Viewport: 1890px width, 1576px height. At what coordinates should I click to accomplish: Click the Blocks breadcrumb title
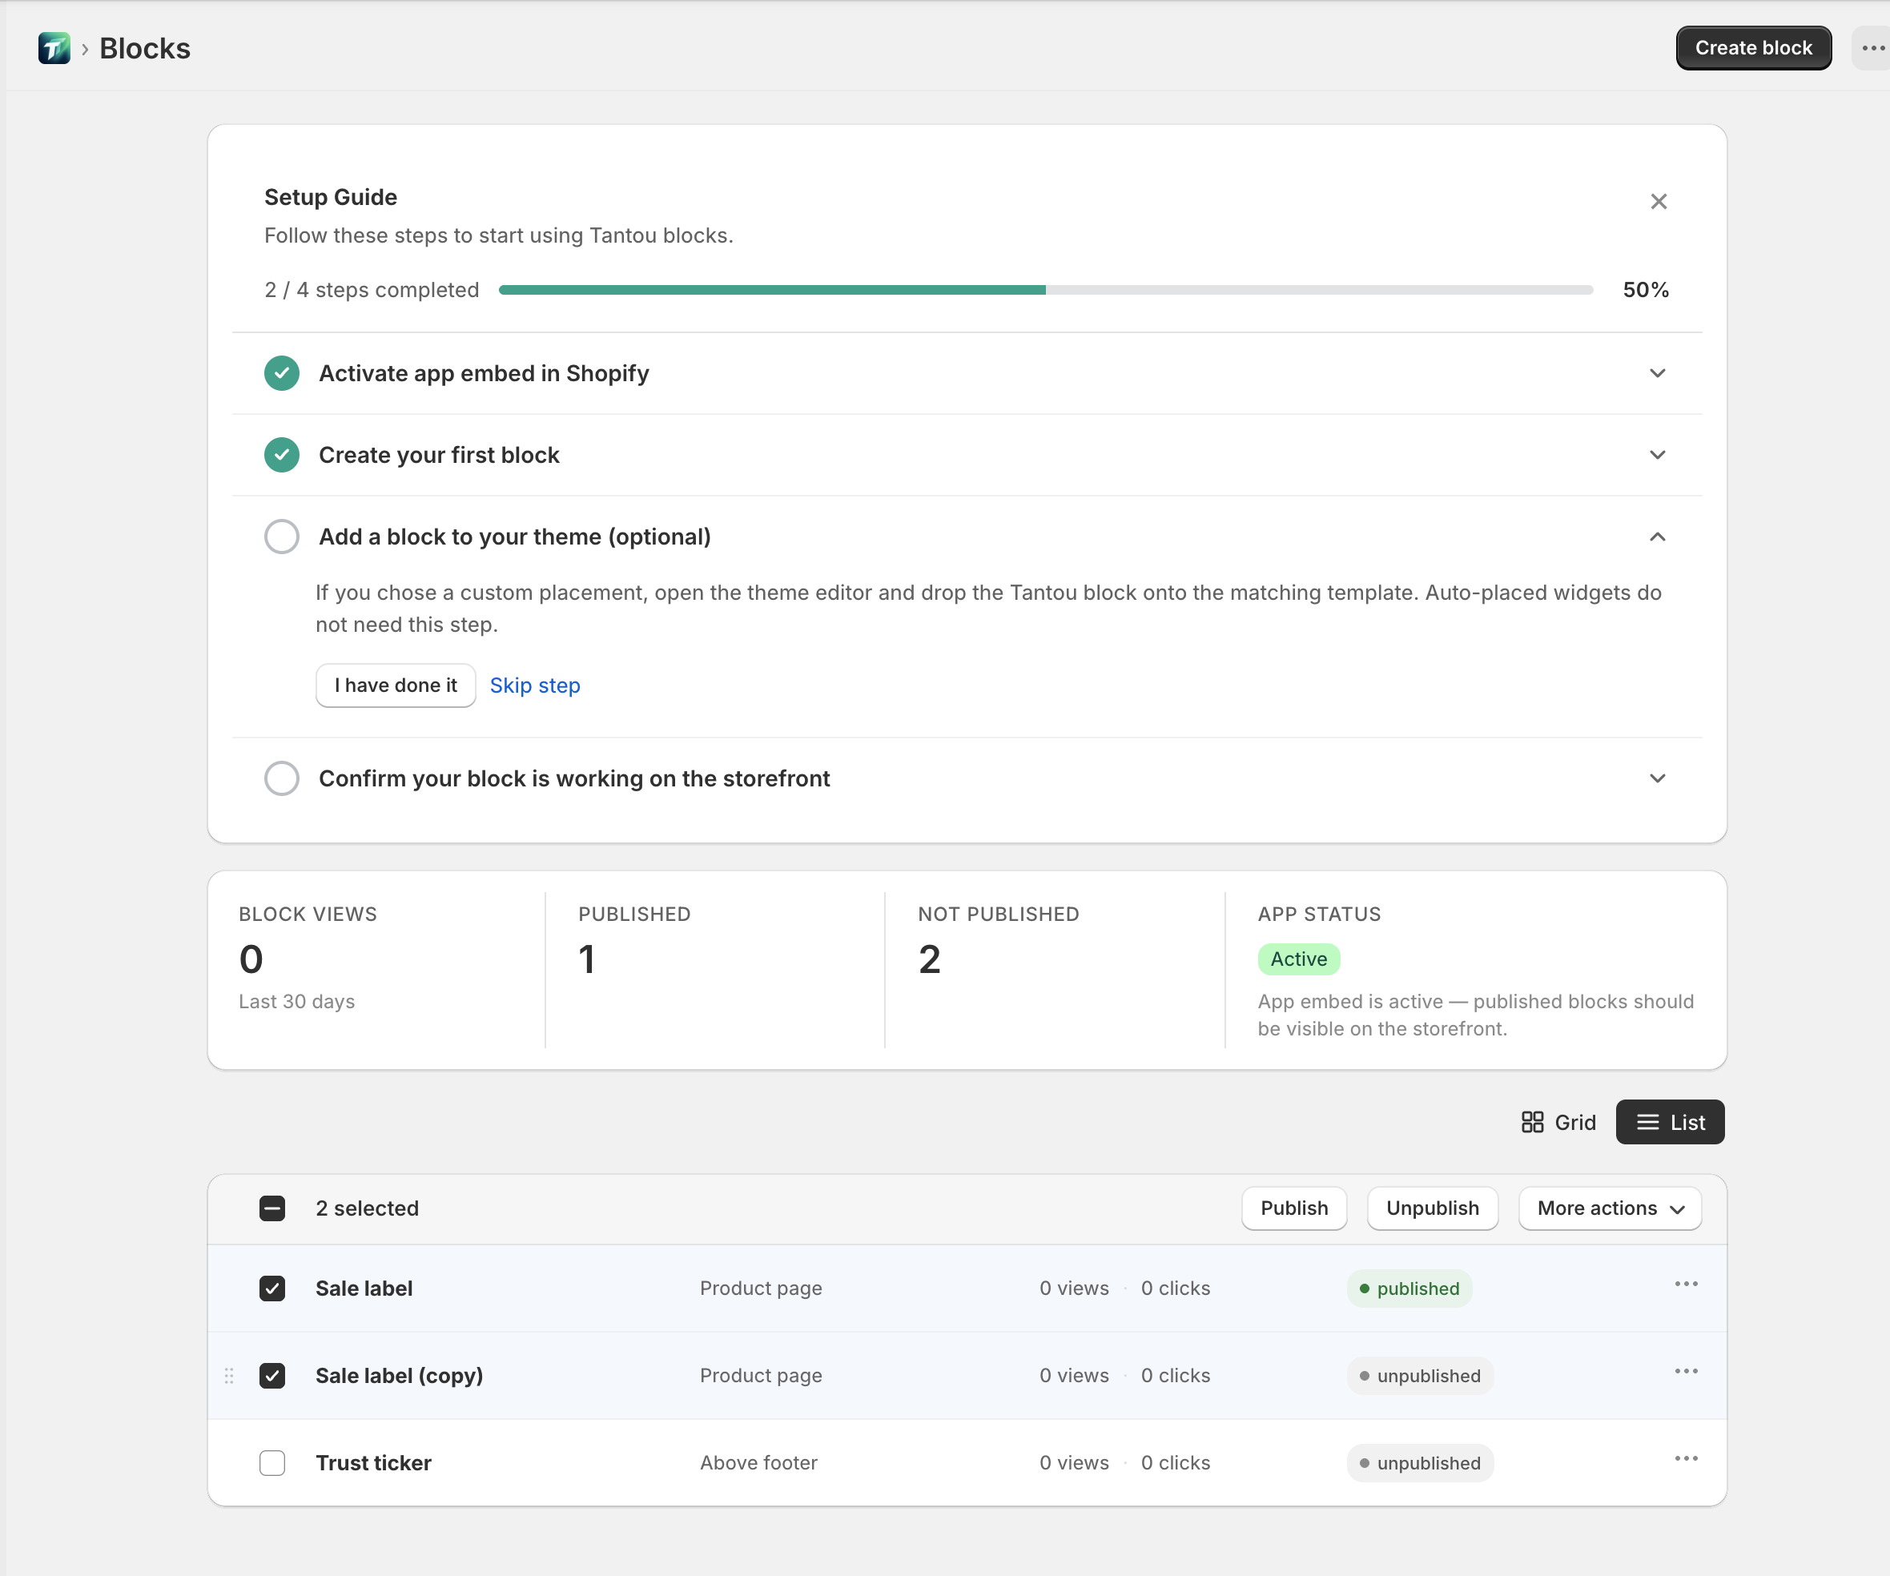[145, 49]
